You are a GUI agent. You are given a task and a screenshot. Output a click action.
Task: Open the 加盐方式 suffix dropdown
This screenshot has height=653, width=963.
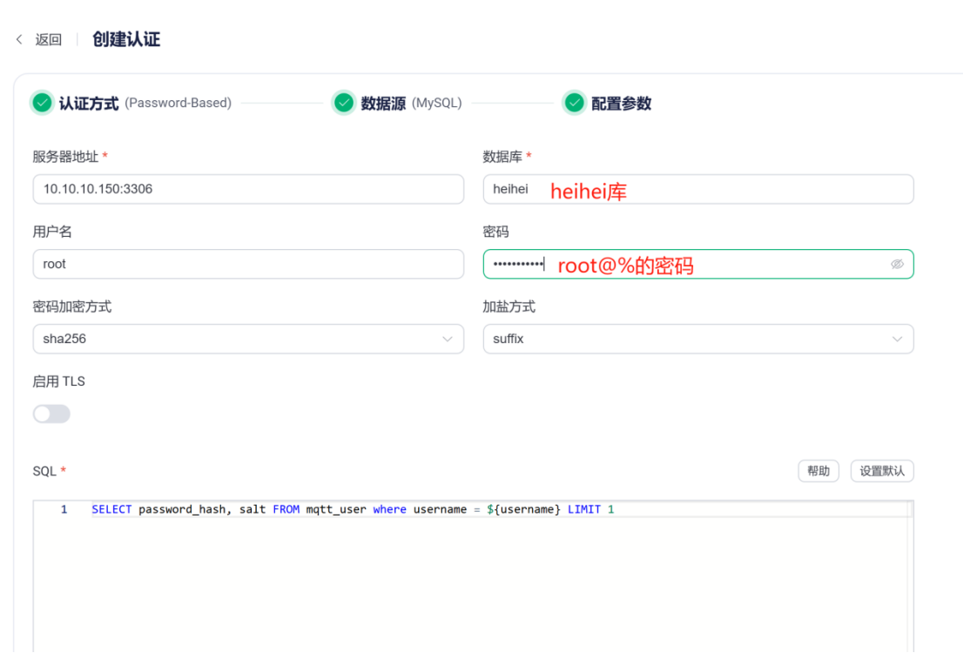coord(698,339)
